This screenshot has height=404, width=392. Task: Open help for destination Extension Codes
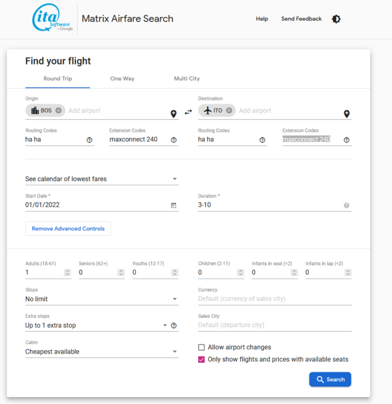[x=346, y=140]
